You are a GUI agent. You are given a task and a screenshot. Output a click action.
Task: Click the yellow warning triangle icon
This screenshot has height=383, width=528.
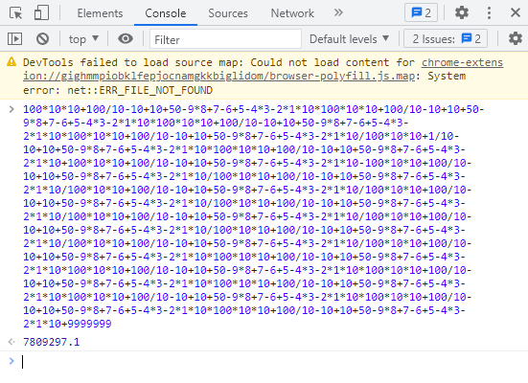[11, 62]
